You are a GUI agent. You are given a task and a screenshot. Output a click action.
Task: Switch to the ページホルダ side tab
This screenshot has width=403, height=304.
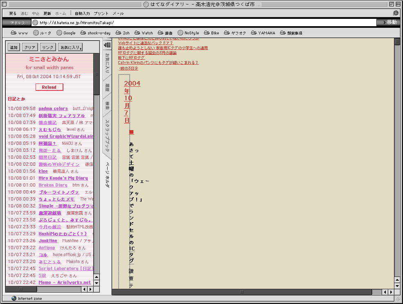[x=107, y=175]
